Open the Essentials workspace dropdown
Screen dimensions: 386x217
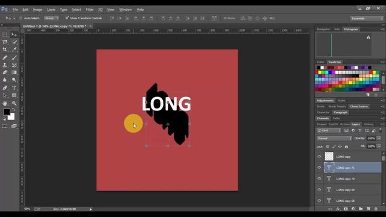[x=367, y=19]
